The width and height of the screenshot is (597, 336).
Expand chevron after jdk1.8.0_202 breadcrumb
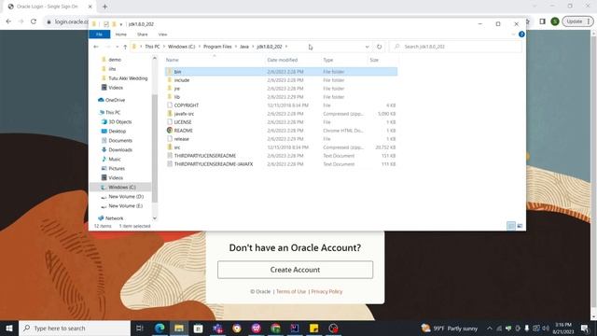point(286,47)
